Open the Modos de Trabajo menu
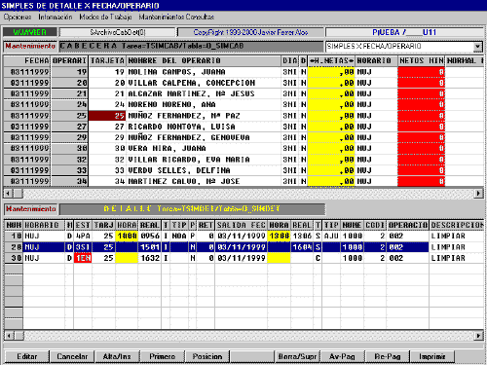 click(105, 17)
